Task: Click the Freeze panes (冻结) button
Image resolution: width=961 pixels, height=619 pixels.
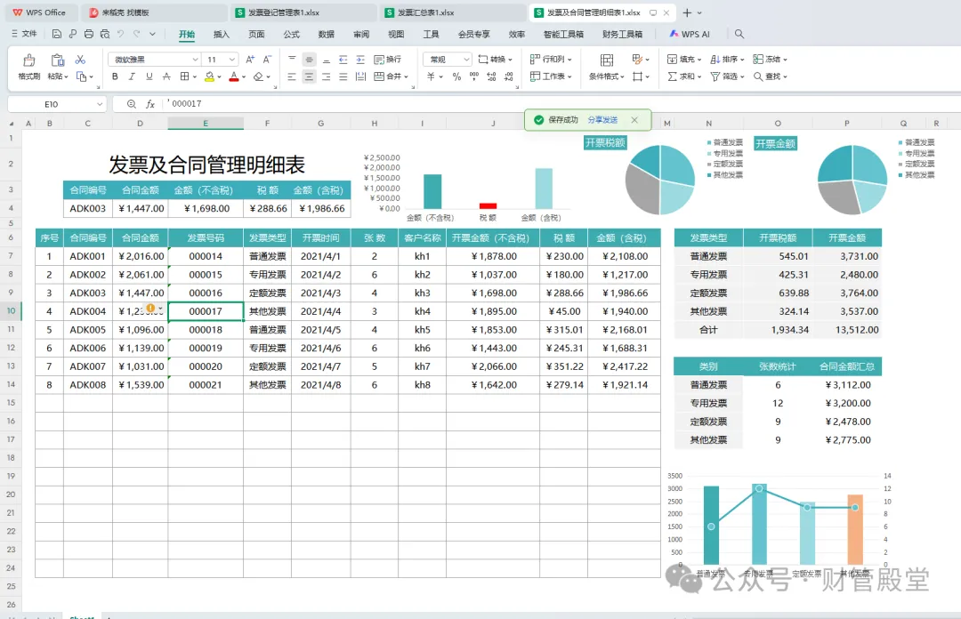Action: [770, 60]
